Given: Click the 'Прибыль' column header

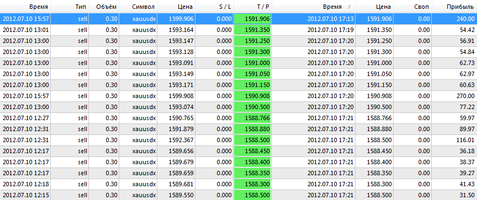Looking at the screenshot, I should pyautogui.click(x=454, y=7).
